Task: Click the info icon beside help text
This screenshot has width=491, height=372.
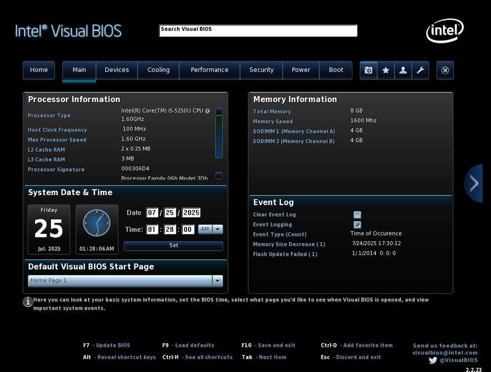Action: click(x=28, y=301)
